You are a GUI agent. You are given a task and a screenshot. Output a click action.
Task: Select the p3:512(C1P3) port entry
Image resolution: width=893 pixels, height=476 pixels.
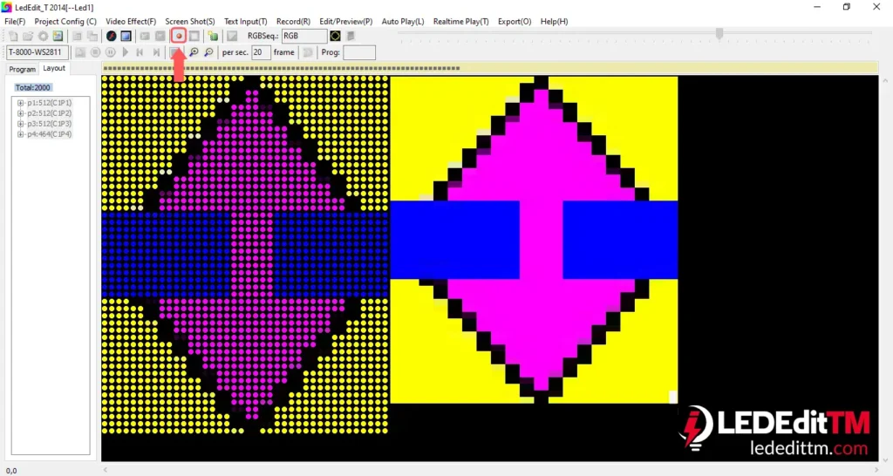(49, 124)
